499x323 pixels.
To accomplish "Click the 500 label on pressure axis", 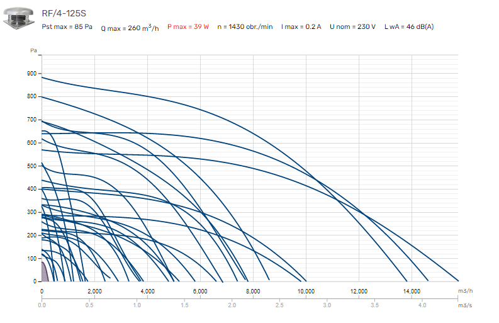I will [x=32, y=166].
